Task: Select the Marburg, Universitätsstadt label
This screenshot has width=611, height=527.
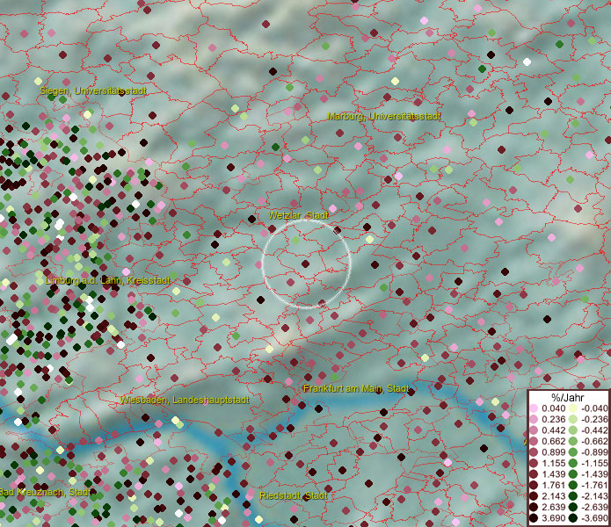Action: (x=384, y=116)
